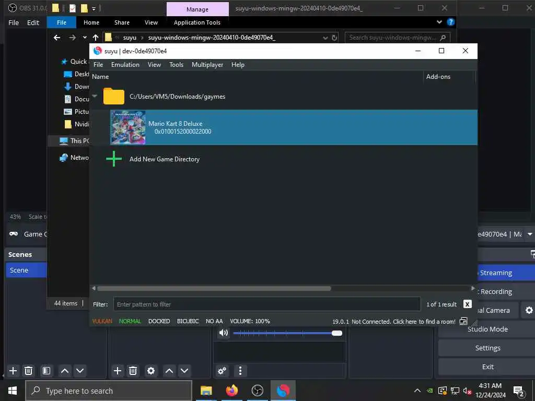Adjust the OBS mixer volume slider
The height and width of the screenshot is (401, 535).
click(288, 333)
